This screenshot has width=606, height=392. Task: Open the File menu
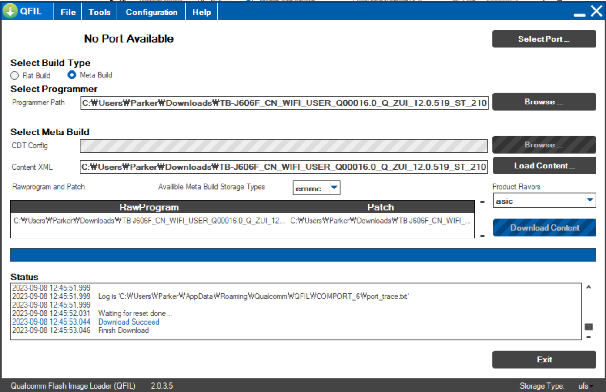(x=68, y=12)
